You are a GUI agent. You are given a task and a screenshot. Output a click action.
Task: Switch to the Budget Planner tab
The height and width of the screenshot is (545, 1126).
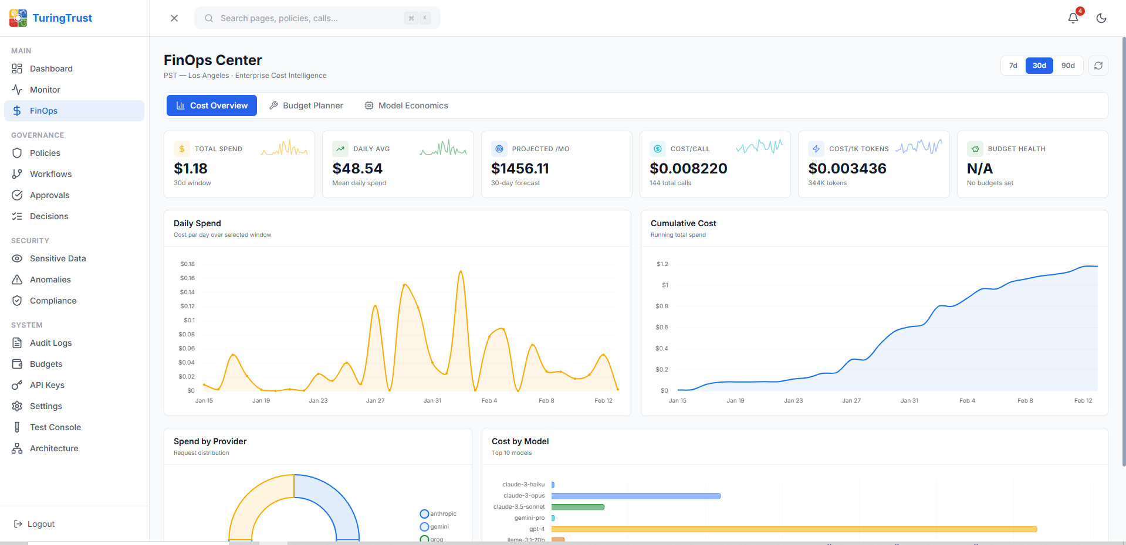click(306, 105)
